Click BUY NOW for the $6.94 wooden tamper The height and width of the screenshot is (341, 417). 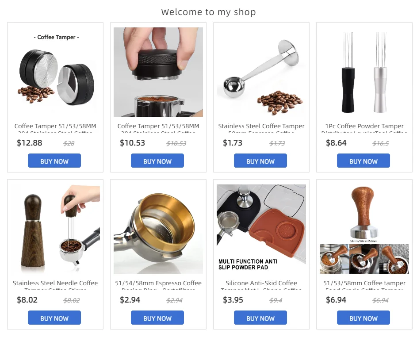363,318
